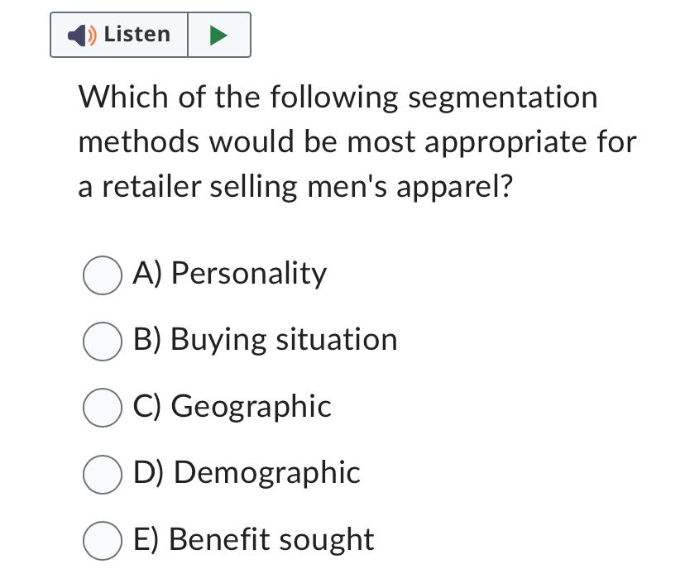Screen dimensions: 685x588
Task: Click inside the Listen toolbar box
Action: point(151,34)
